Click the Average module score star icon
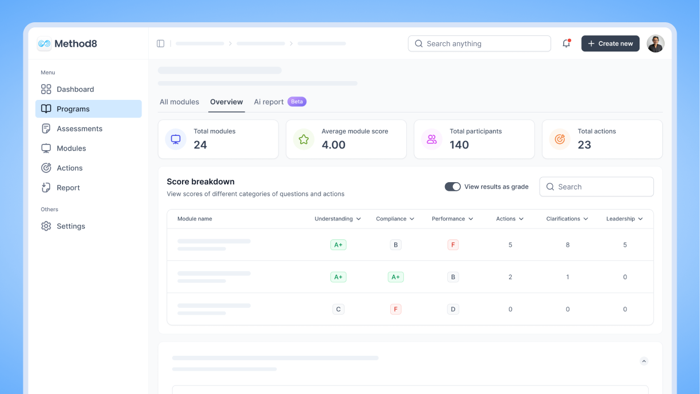This screenshot has width=700, height=394. tap(304, 139)
